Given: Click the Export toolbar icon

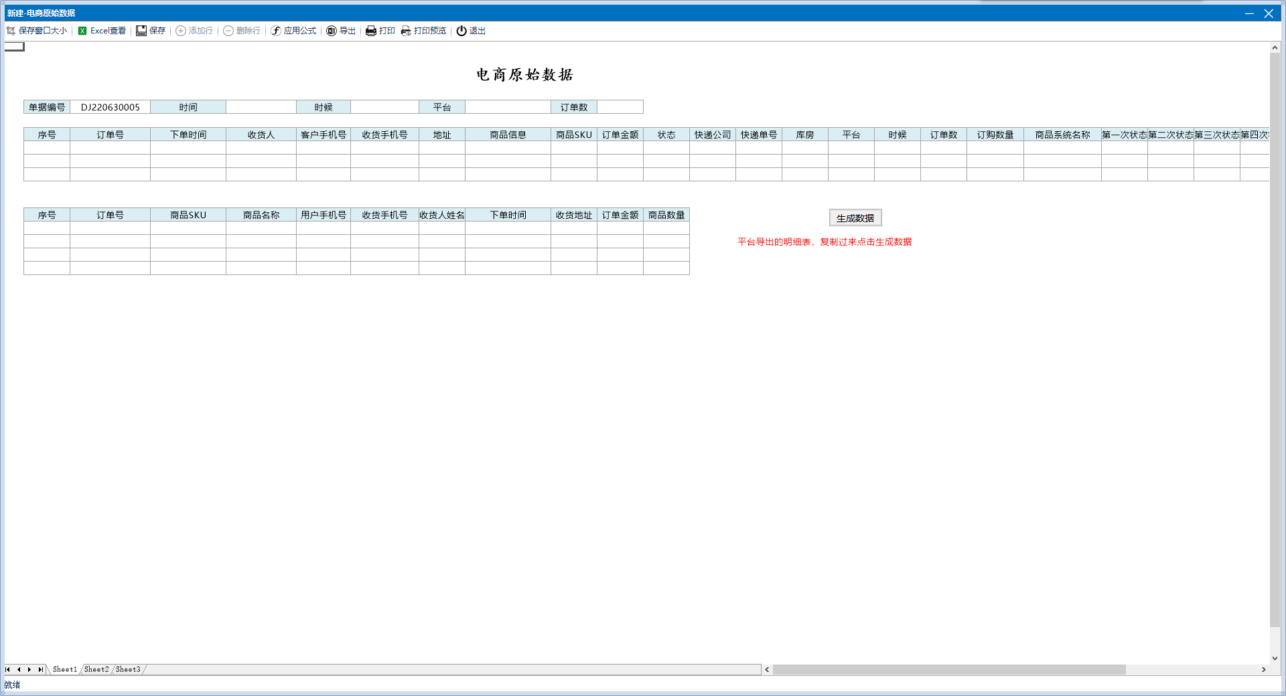Looking at the screenshot, I should (332, 31).
